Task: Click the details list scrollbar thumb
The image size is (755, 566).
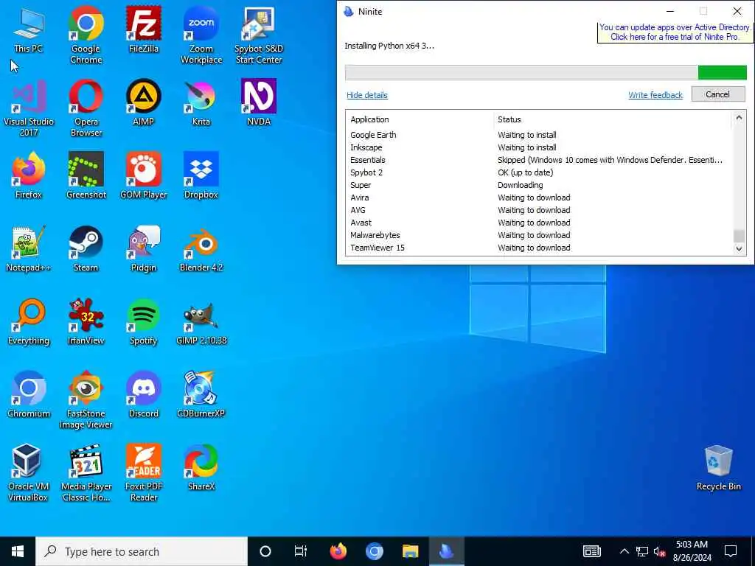Action: (x=739, y=237)
